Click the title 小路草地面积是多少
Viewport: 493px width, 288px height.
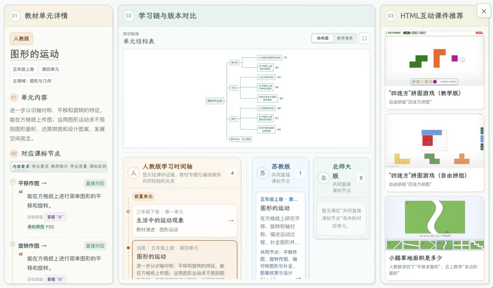point(415,258)
